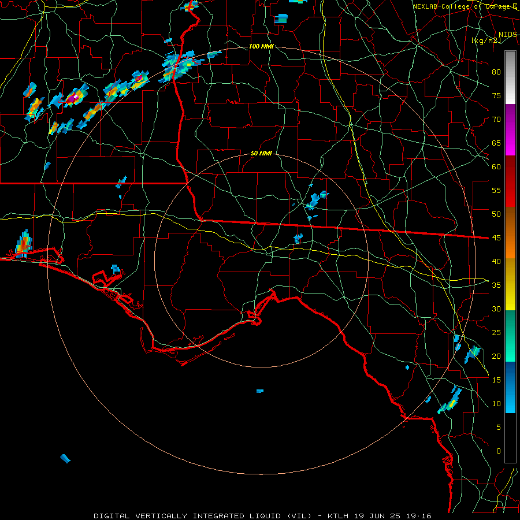The width and height of the screenshot is (520, 520).
Task: Click the 45 value on the scale
Action: (x=496, y=238)
